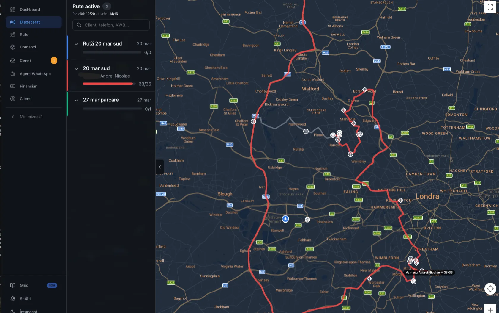Viewport: 499px width, 313px height.
Task: Collapse the sidebar with Minimizează
Action: [28, 116]
